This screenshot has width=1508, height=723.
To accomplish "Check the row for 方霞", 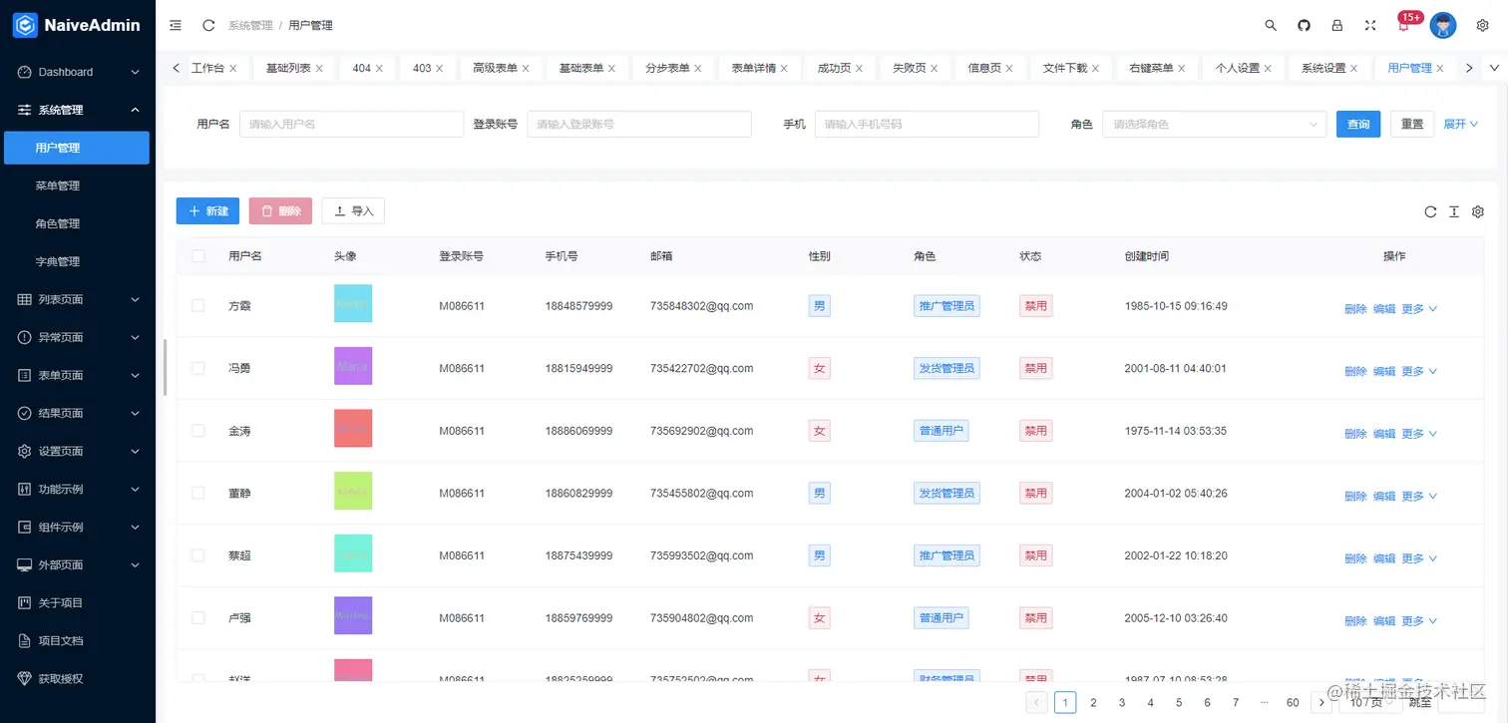I will (197, 305).
